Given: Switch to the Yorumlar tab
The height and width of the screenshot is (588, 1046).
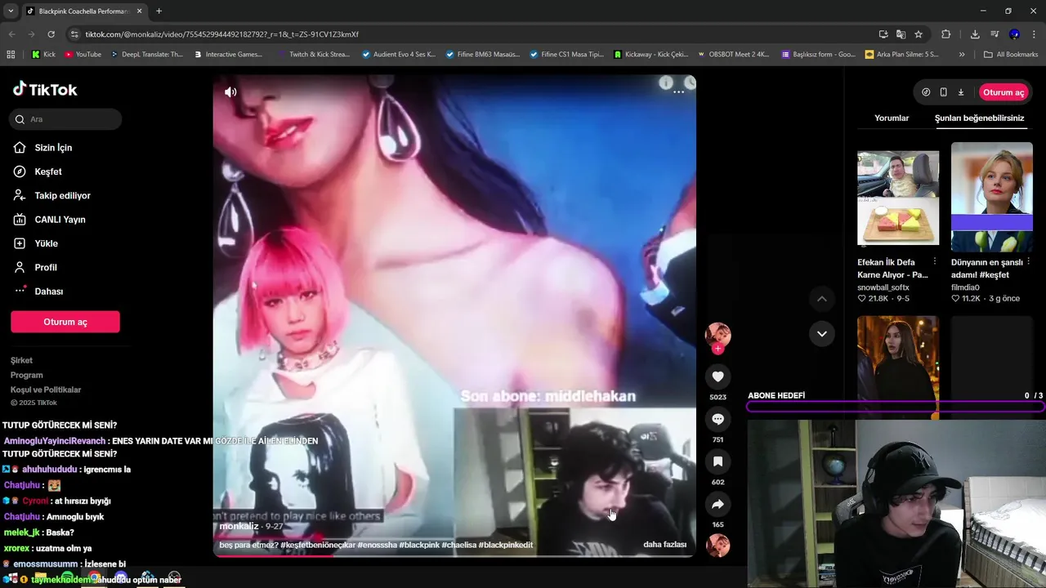Looking at the screenshot, I should tap(892, 118).
